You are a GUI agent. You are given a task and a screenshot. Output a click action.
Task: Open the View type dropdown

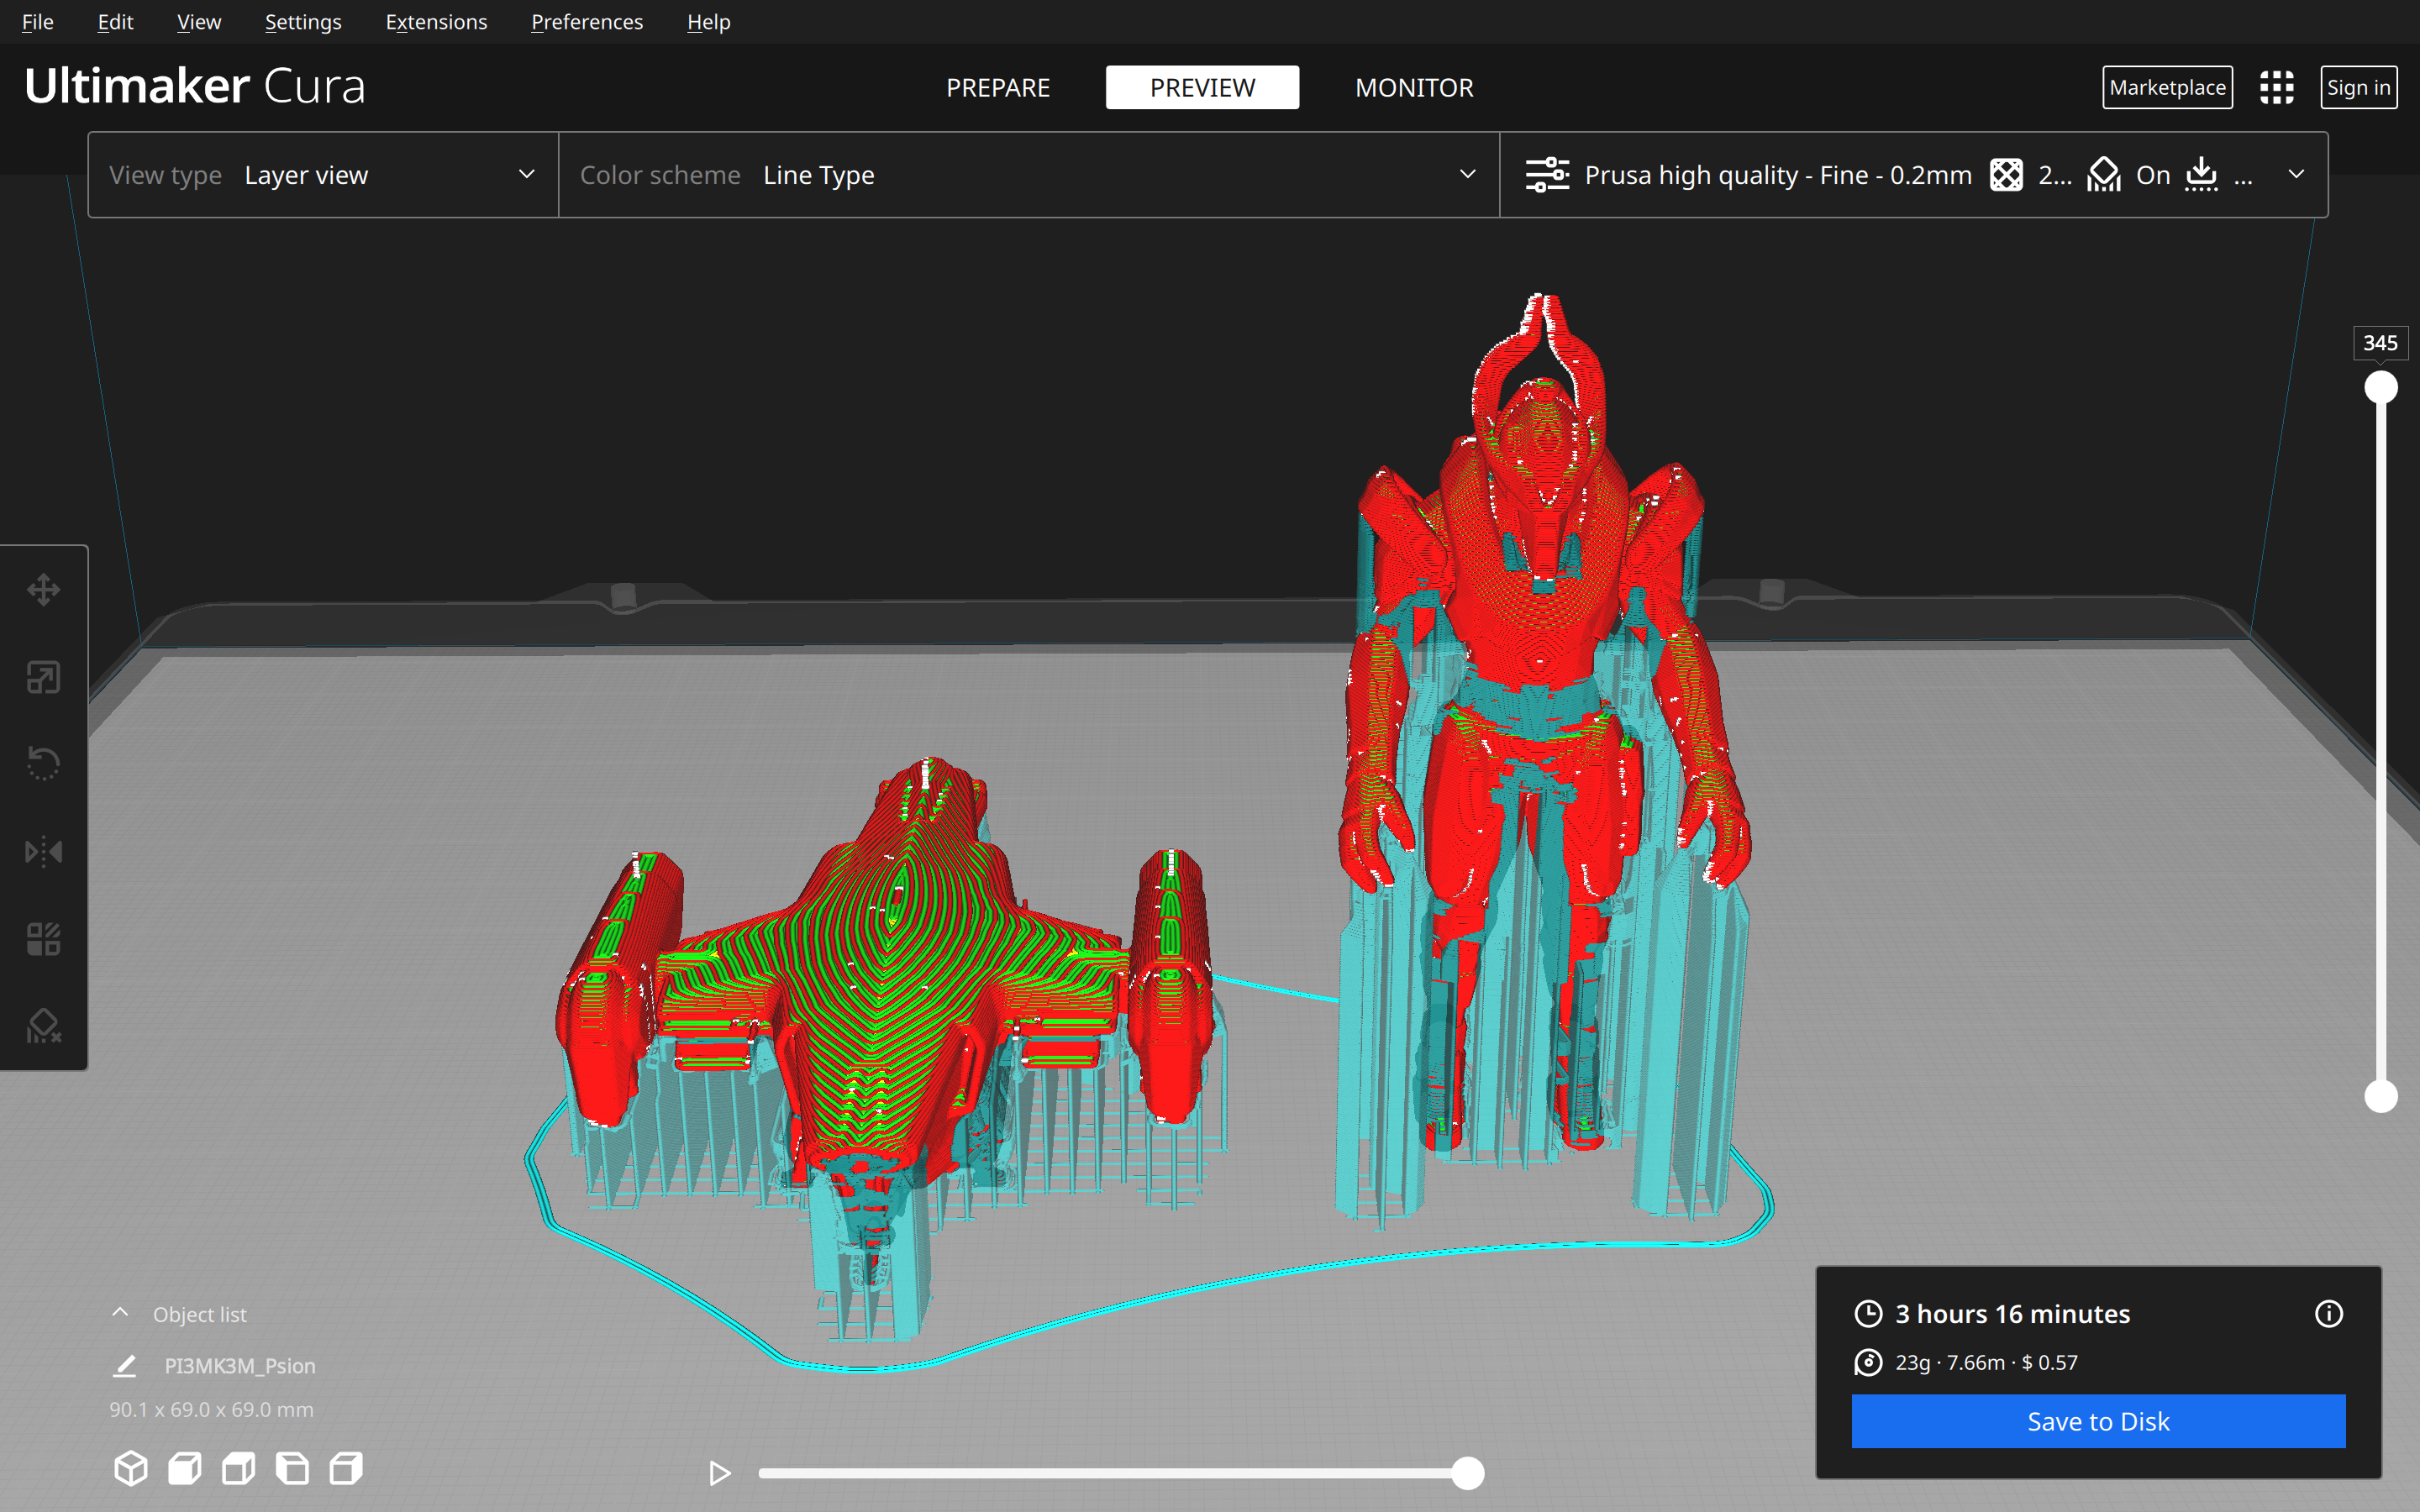pos(323,175)
